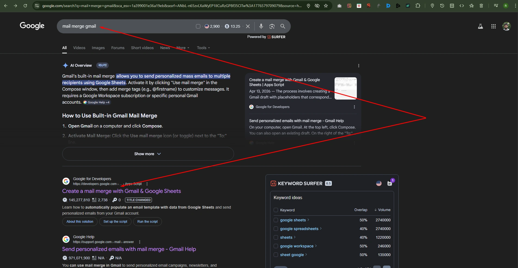Image resolution: width=518 pixels, height=268 pixels.
Task: Open Chrome profile avatar labeled R
Action: 506,6
